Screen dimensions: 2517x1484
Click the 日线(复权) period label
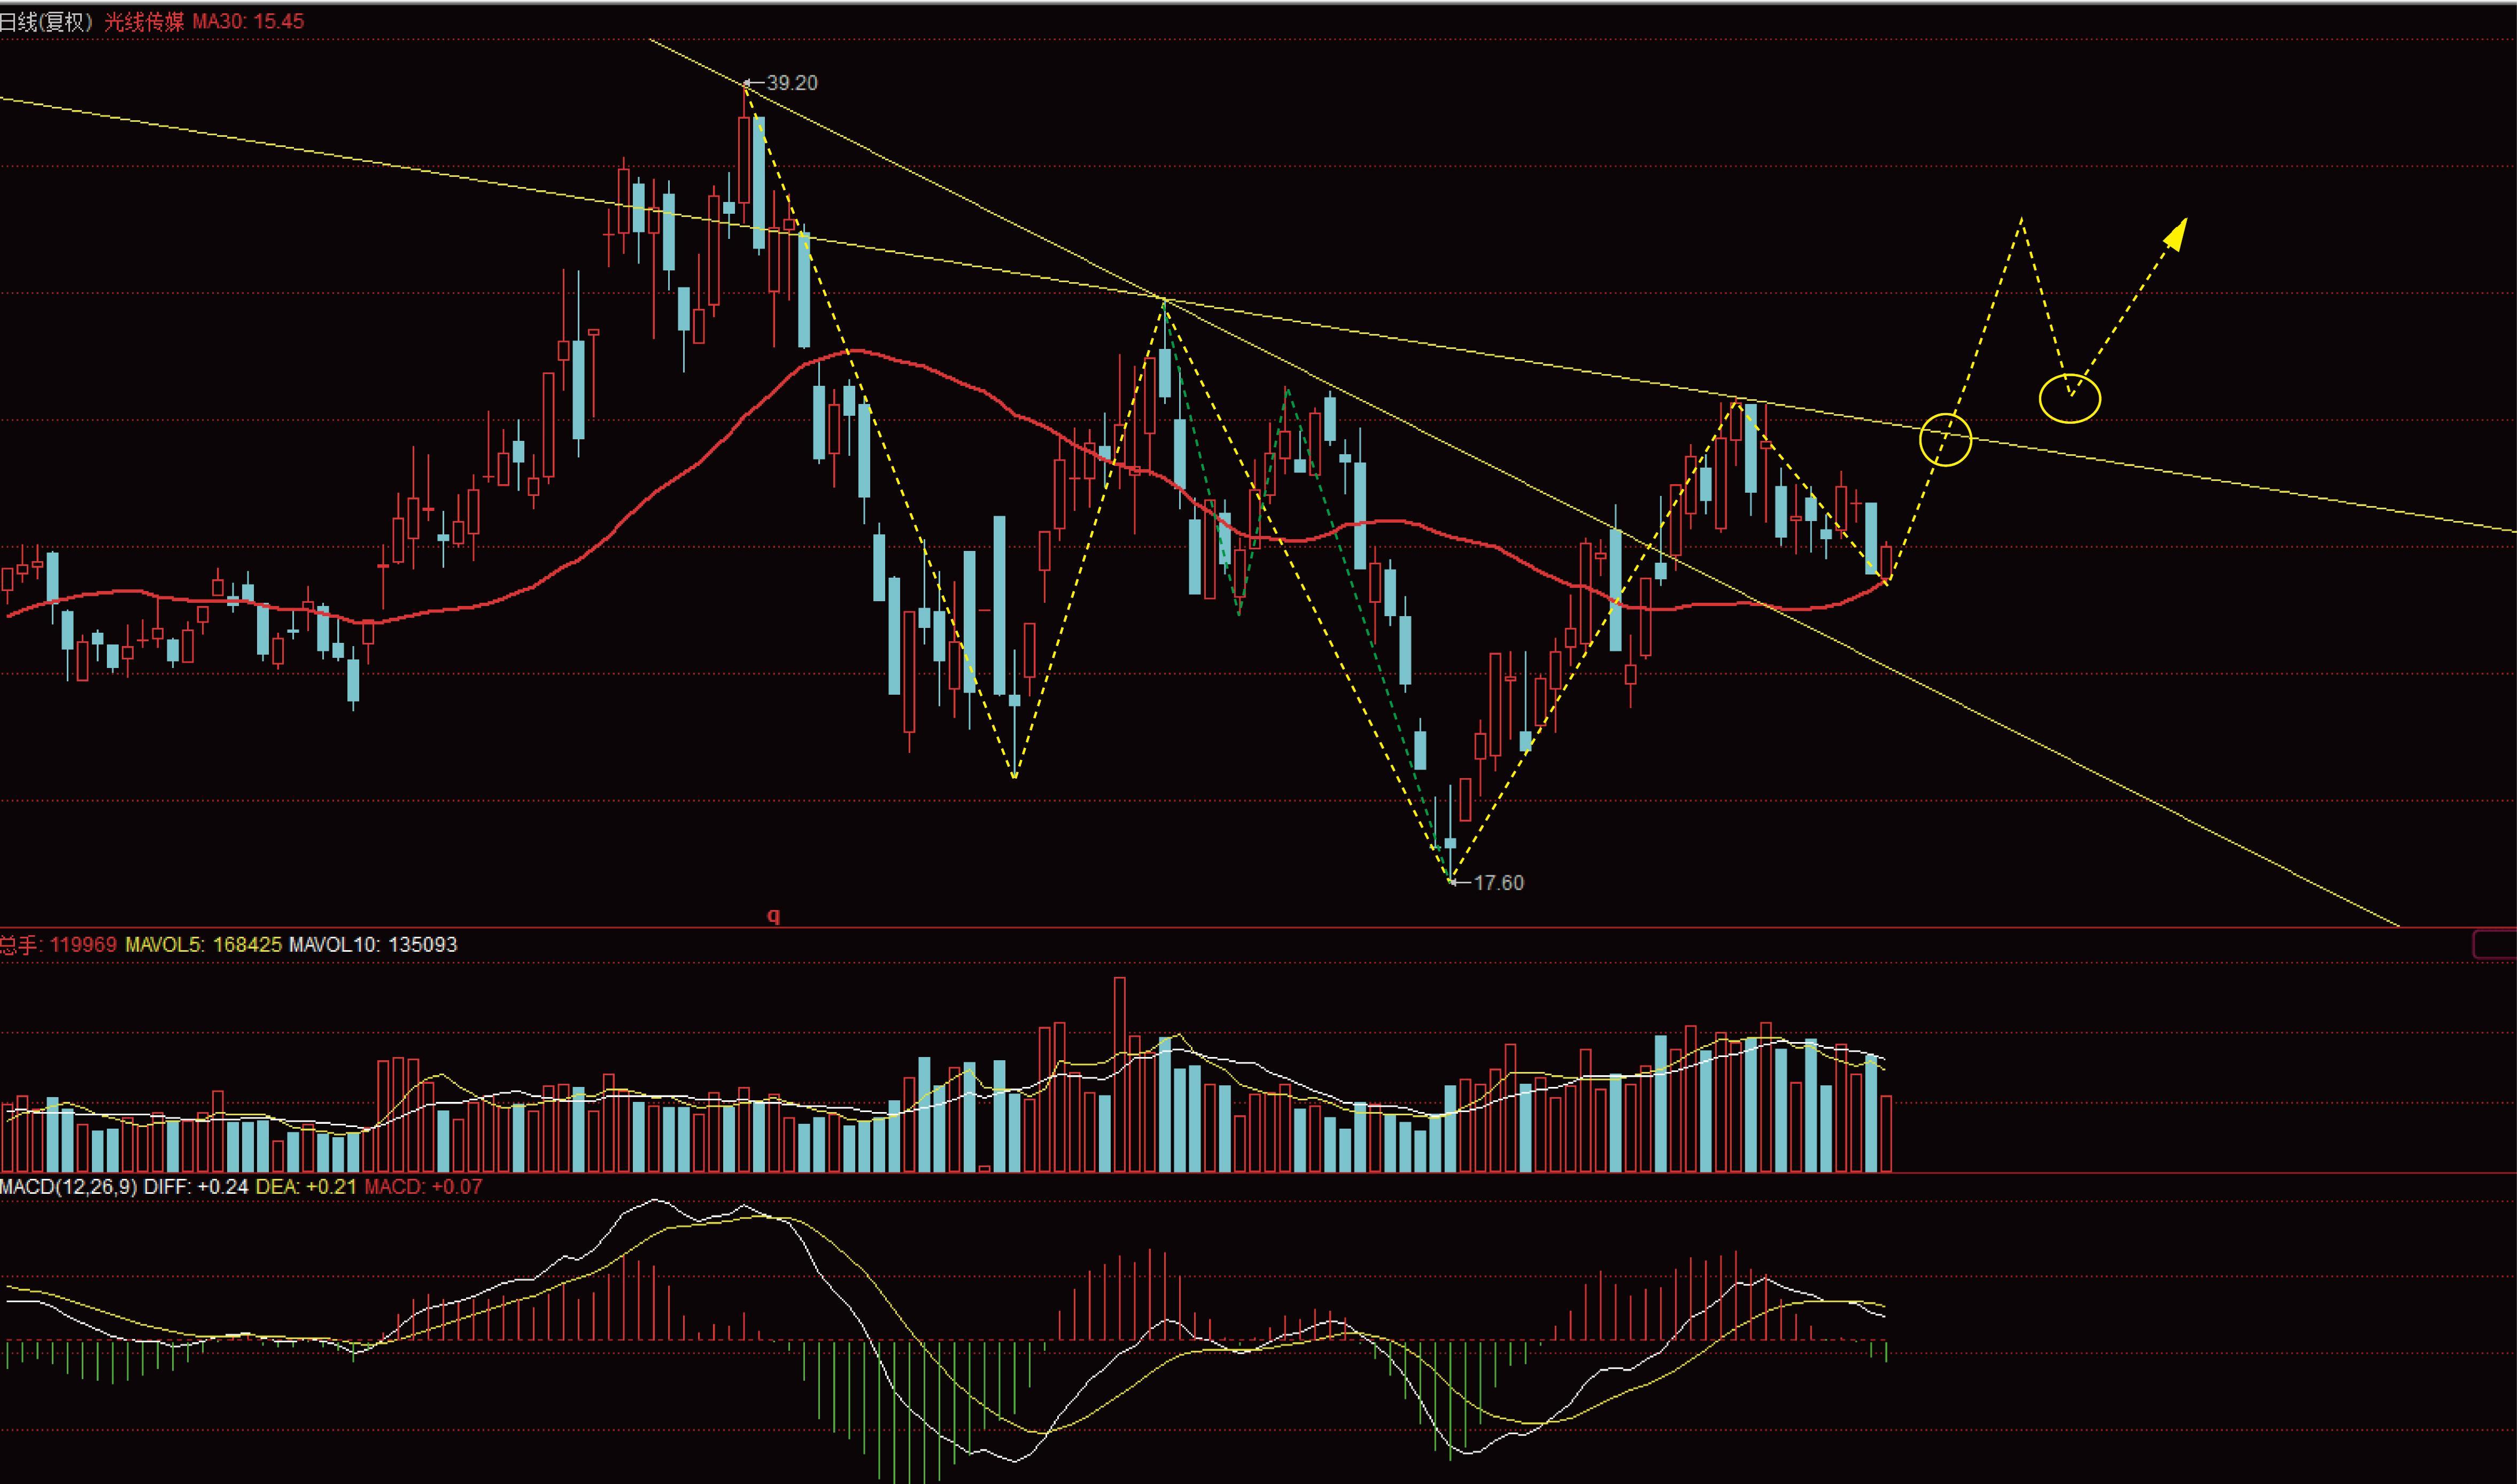[46, 22]
